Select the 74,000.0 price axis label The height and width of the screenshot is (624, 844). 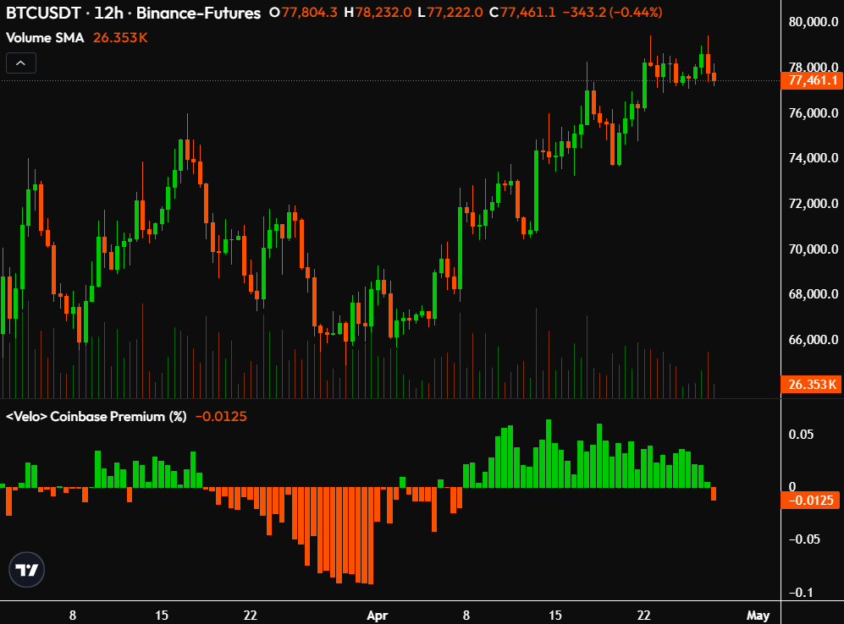point(813,158)
